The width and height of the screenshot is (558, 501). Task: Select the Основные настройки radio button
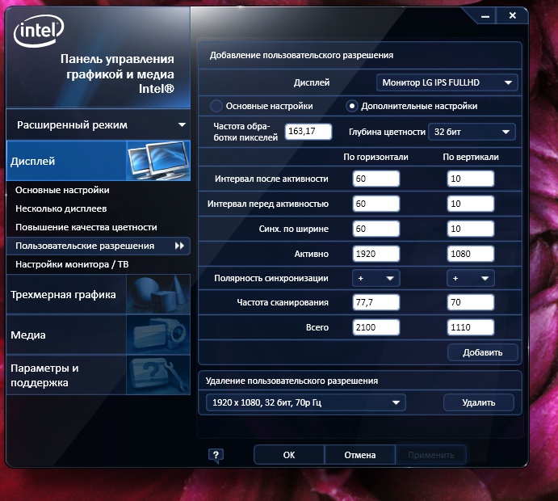click(216, 106)
